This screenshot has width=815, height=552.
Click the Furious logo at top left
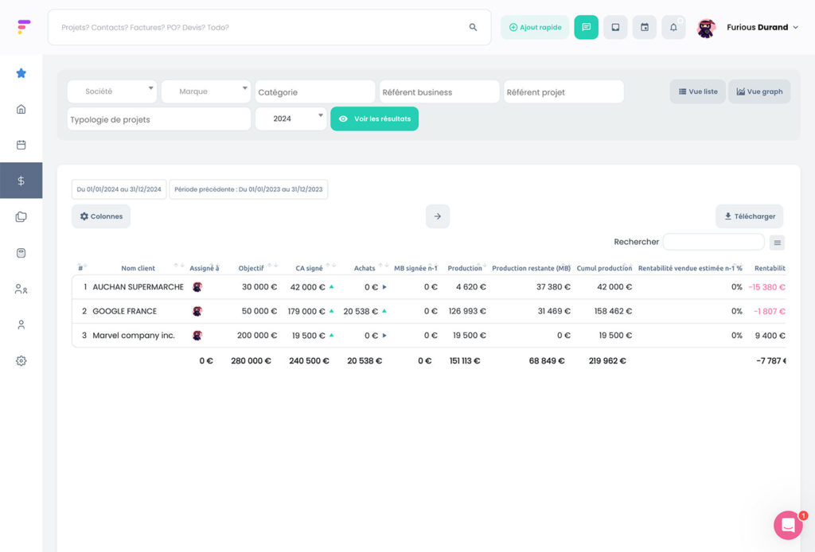(x=23, y=26)
